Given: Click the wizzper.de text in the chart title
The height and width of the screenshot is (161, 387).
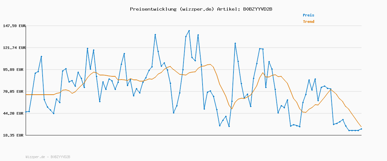Looking at the screenshot, I should (x=197, y=9).
